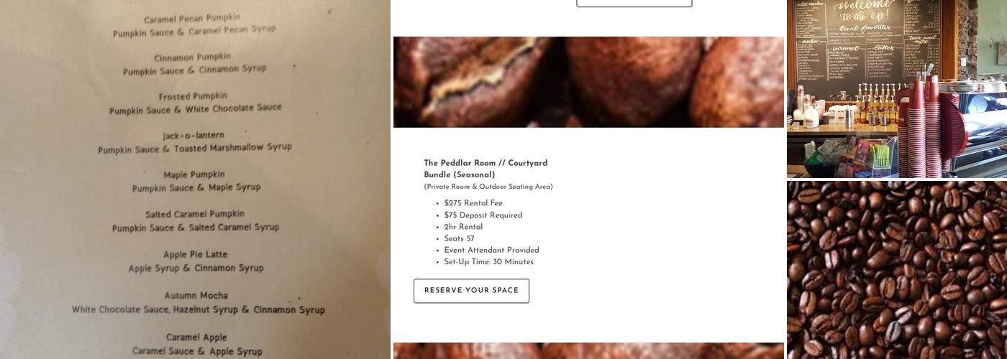Open the roasted coffee beans photo at right

point(897,270)
